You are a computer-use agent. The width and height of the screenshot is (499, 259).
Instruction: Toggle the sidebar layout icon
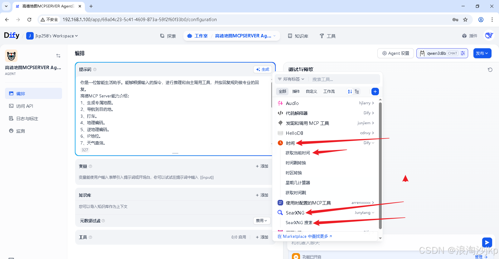[x=58, y=56]
